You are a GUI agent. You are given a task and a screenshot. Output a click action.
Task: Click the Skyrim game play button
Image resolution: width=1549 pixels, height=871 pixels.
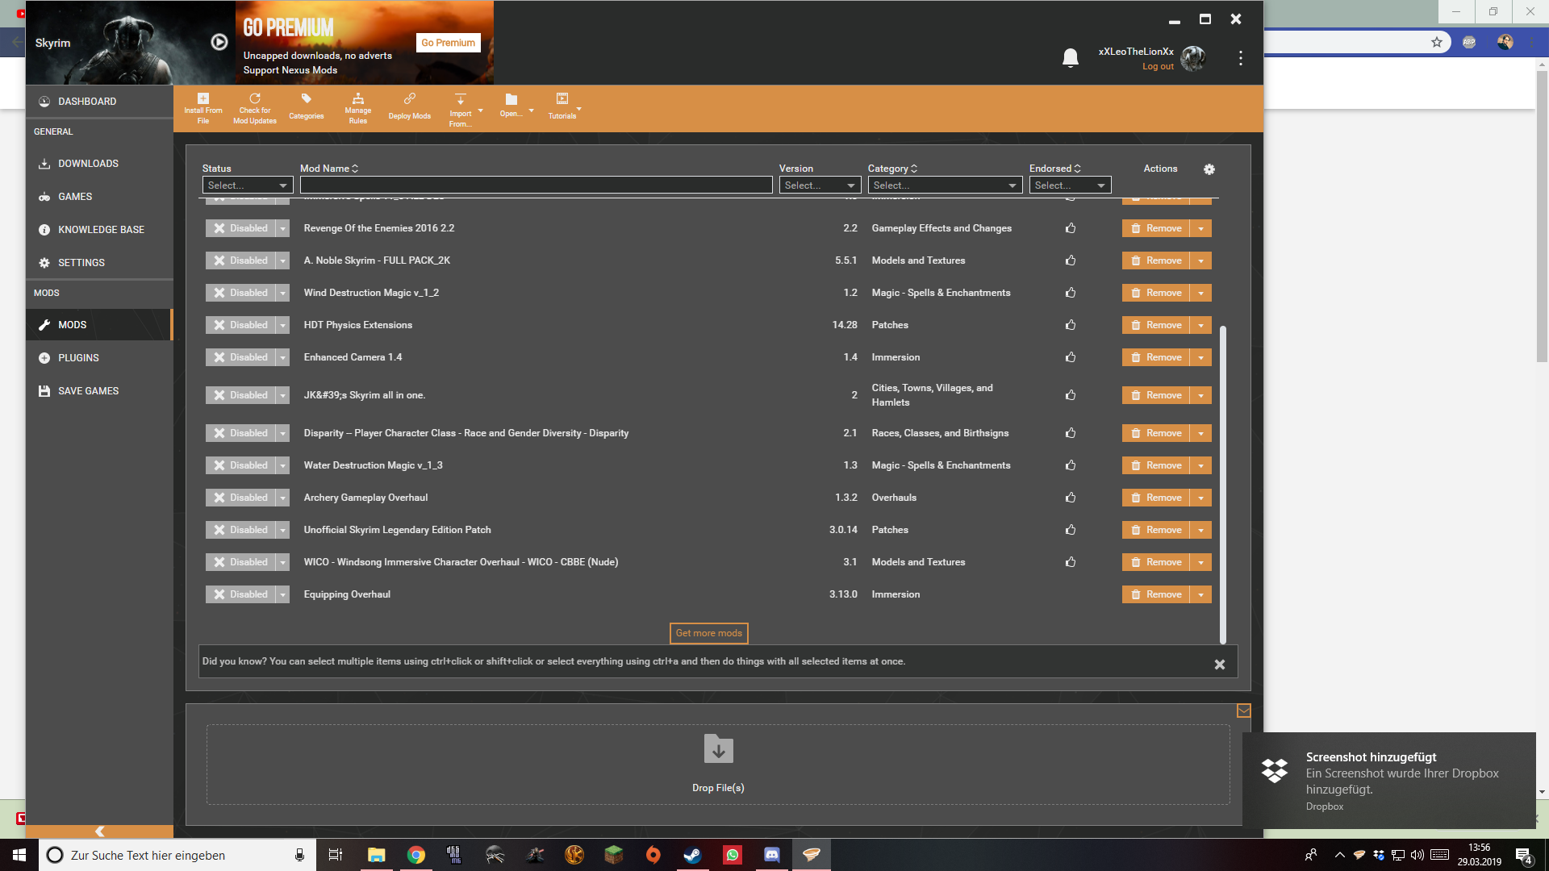pyautogui.click(x=219, y=42)
